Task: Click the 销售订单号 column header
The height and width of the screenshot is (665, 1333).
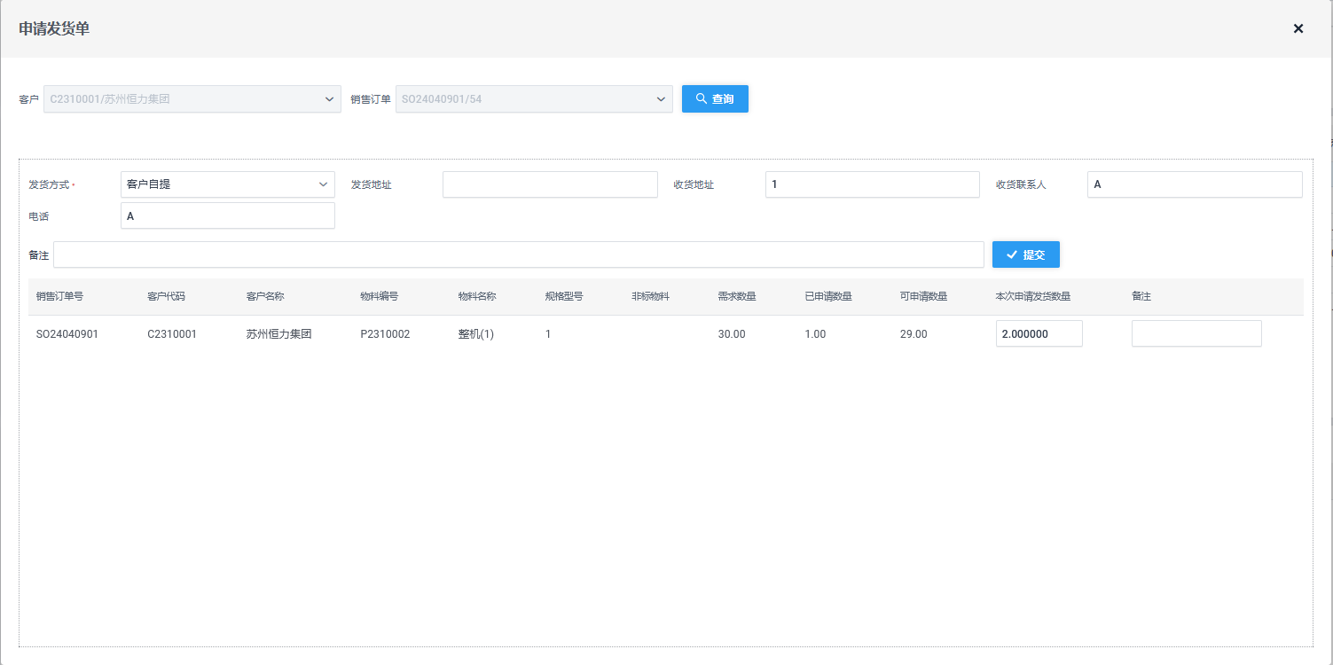Action: [x=59, y=297]
